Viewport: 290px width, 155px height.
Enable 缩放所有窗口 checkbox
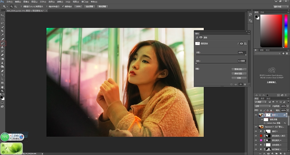46,6
